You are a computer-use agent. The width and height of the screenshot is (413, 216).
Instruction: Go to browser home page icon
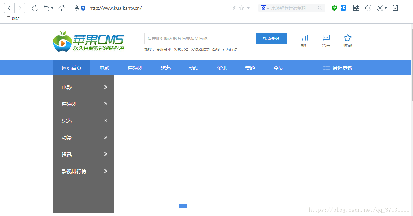pos(61,8)
